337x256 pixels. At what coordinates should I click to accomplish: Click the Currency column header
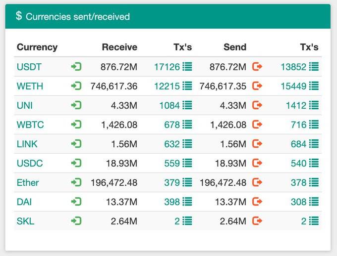(x=37, y=47)
